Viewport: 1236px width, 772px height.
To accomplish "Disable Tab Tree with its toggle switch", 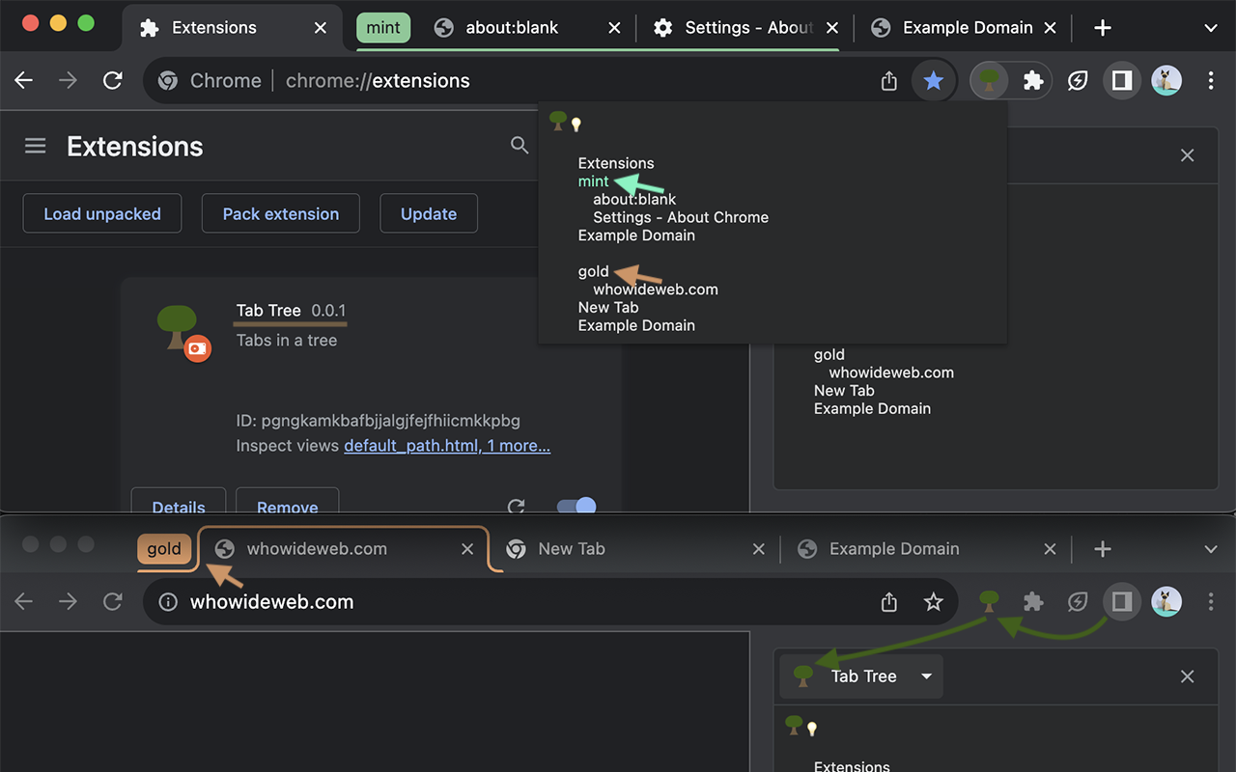I will point(576,506).
